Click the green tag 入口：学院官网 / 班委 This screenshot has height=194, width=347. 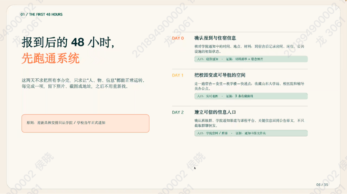251,133
